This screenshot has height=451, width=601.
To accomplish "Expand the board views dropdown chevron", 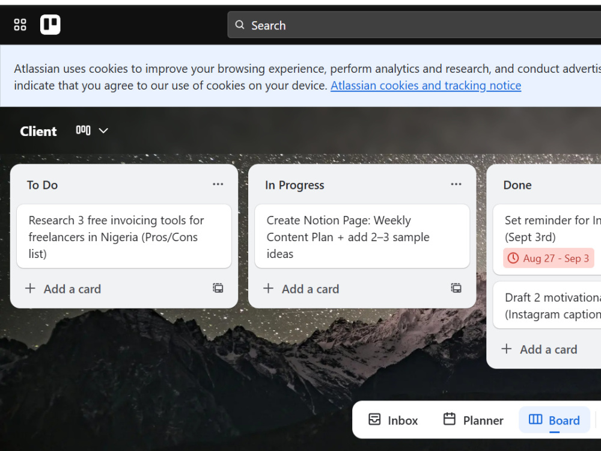I will [103, 130].
